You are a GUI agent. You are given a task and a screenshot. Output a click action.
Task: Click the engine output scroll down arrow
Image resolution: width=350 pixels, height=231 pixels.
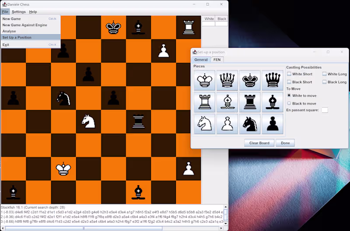(x=226, y=224)
